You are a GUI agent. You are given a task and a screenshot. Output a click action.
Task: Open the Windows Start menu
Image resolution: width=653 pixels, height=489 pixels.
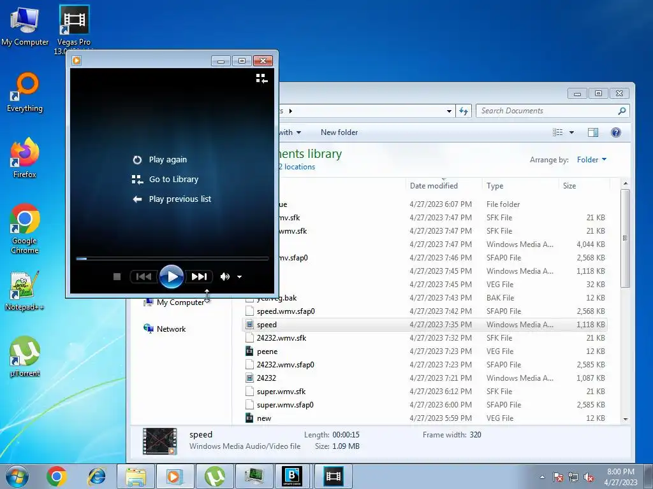(x=17, y=476)
